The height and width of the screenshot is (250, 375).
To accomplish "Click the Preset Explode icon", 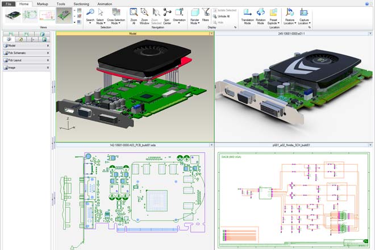I will [273, 12].
